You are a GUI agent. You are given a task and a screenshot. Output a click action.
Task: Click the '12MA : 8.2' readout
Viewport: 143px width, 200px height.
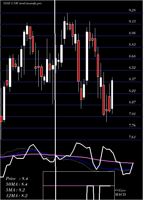tap(17, 195)
